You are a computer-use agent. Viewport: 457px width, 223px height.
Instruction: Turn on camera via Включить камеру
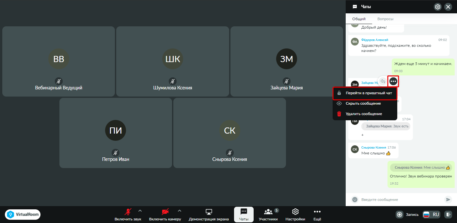[x=165, y=215]
